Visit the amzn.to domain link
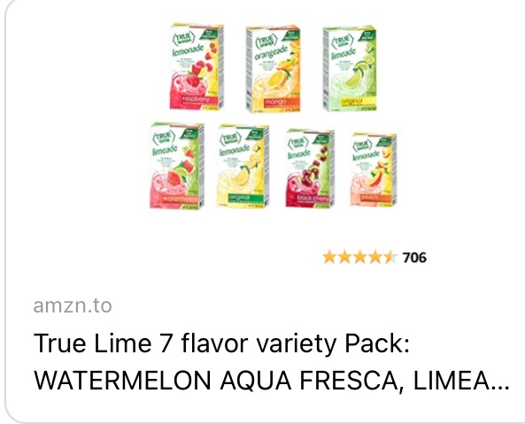This screenshot has height=424, width=525. click(x=73, y=305)
